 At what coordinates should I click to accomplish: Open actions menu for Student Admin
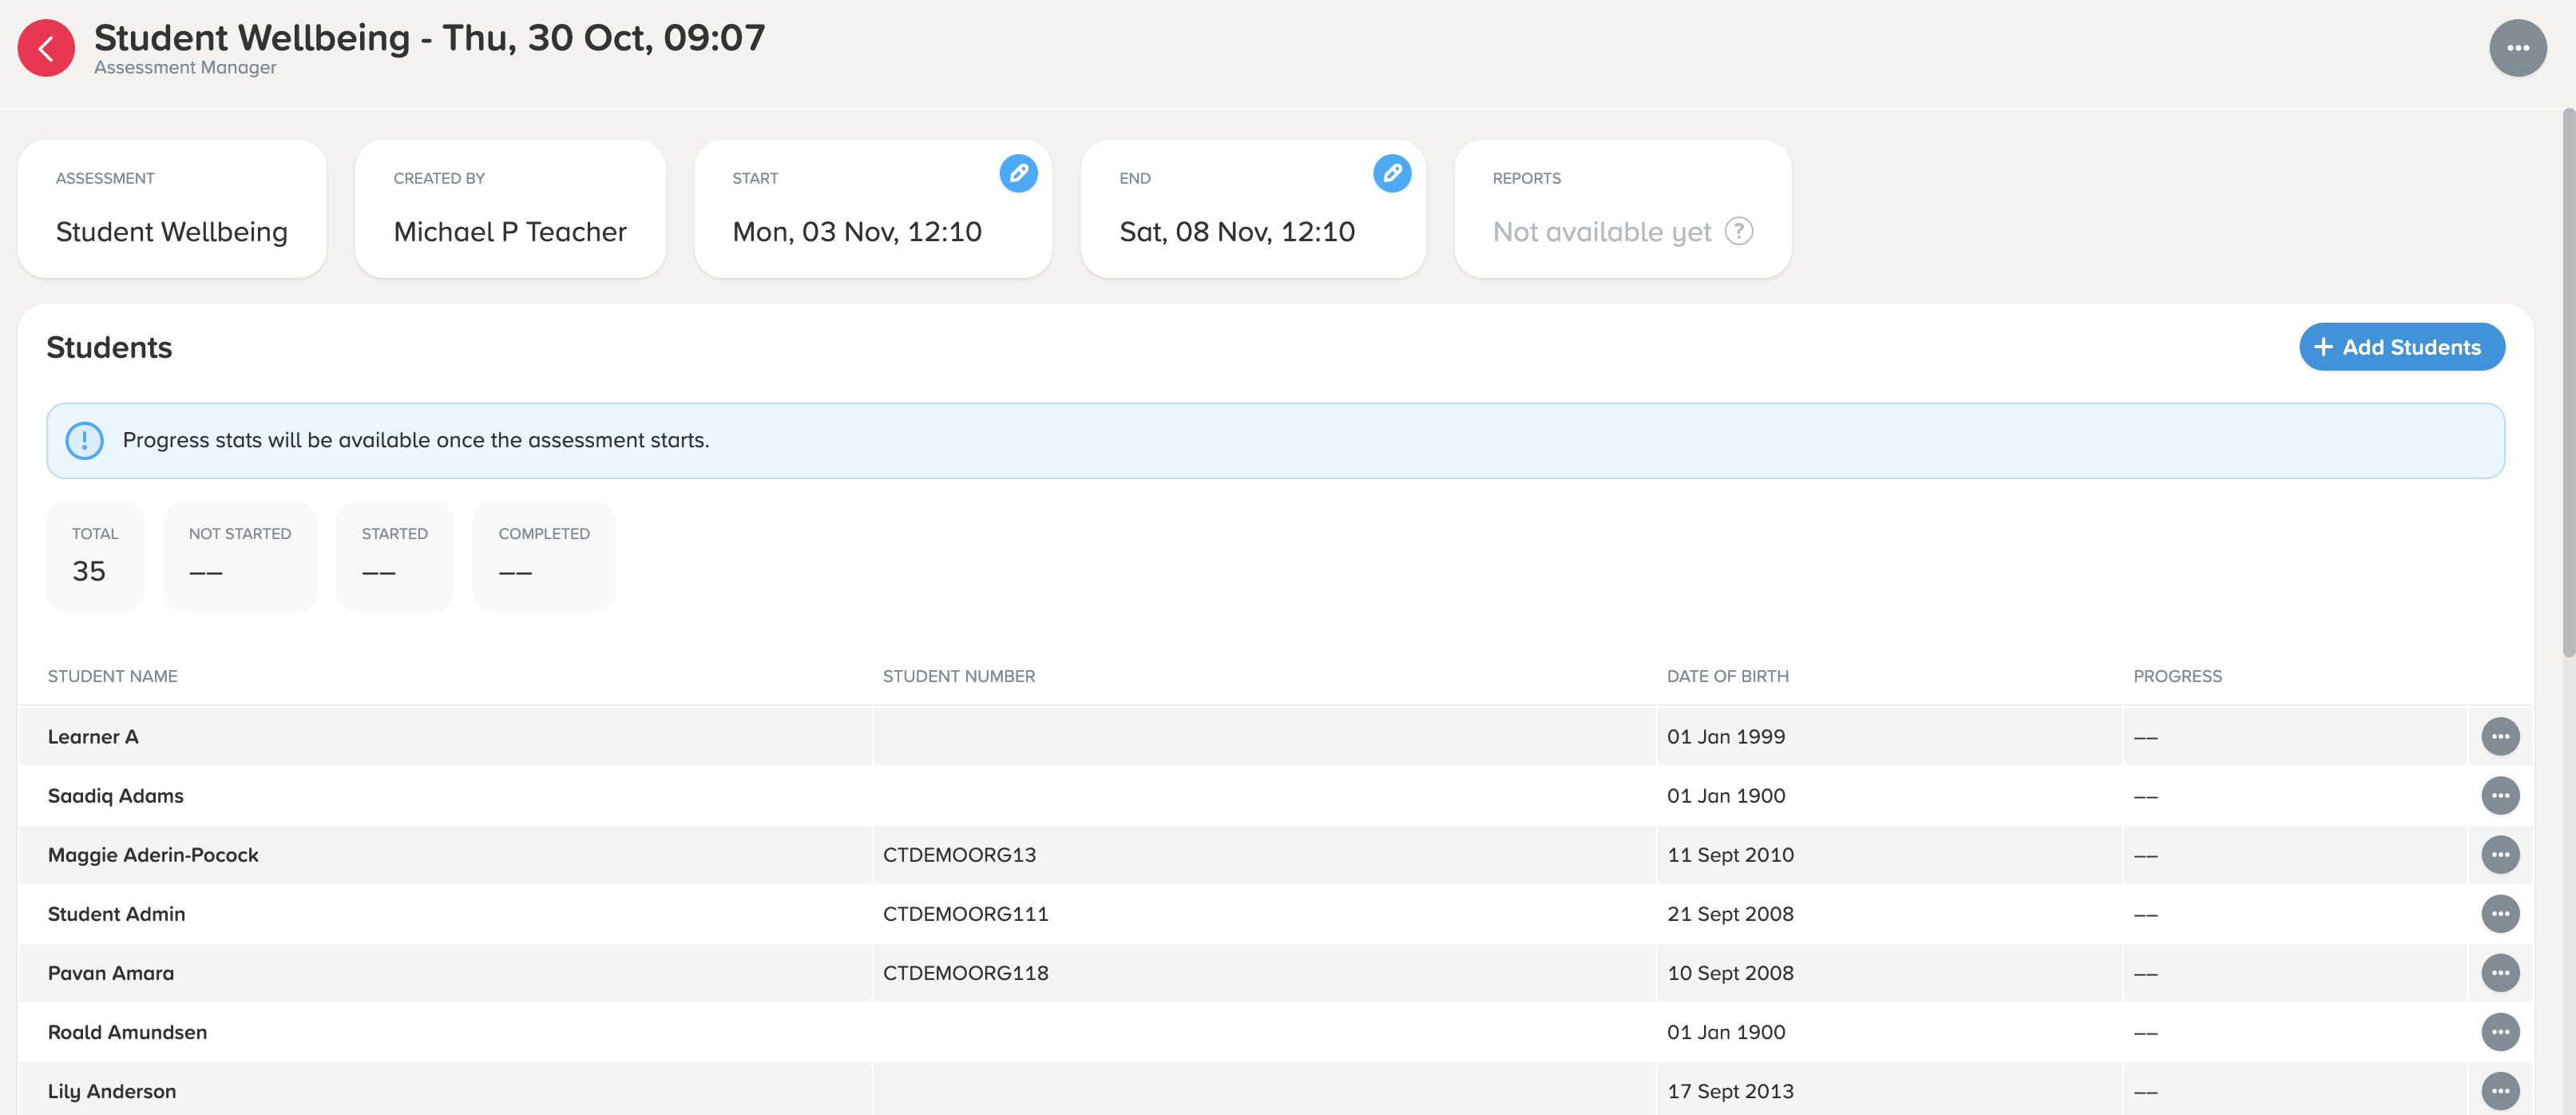tap(2500, 914)
